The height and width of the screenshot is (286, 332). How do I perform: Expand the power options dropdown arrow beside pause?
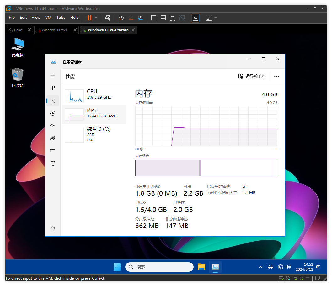coord(96,18)
